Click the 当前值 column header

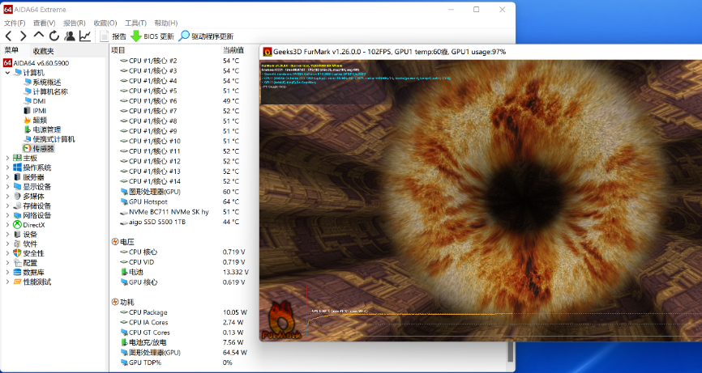[x=233, y=50]
